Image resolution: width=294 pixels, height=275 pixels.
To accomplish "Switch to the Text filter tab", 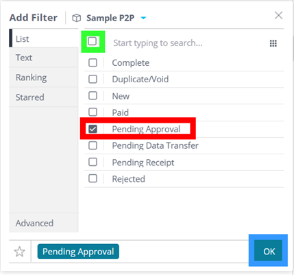I will [44, 58].
